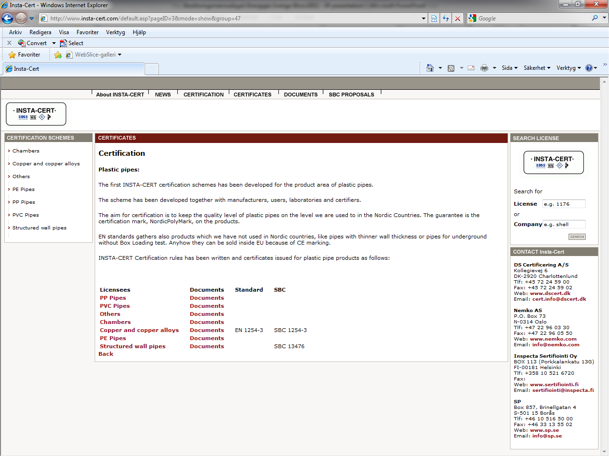
Task: Click the Select toolbar button
Action: tap(71, 43)
